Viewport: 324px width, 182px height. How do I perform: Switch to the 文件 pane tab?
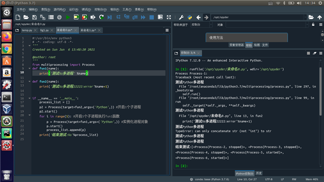[265, 45]
